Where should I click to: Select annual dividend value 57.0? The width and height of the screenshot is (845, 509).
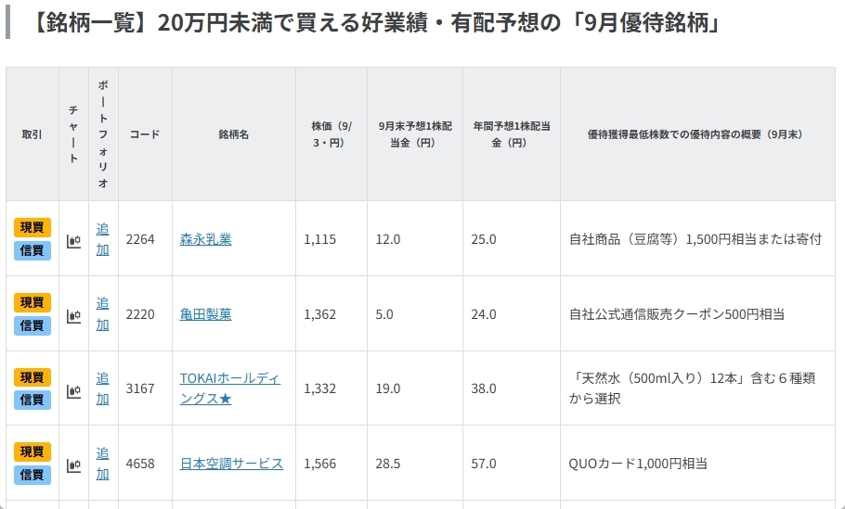(484, 464)
